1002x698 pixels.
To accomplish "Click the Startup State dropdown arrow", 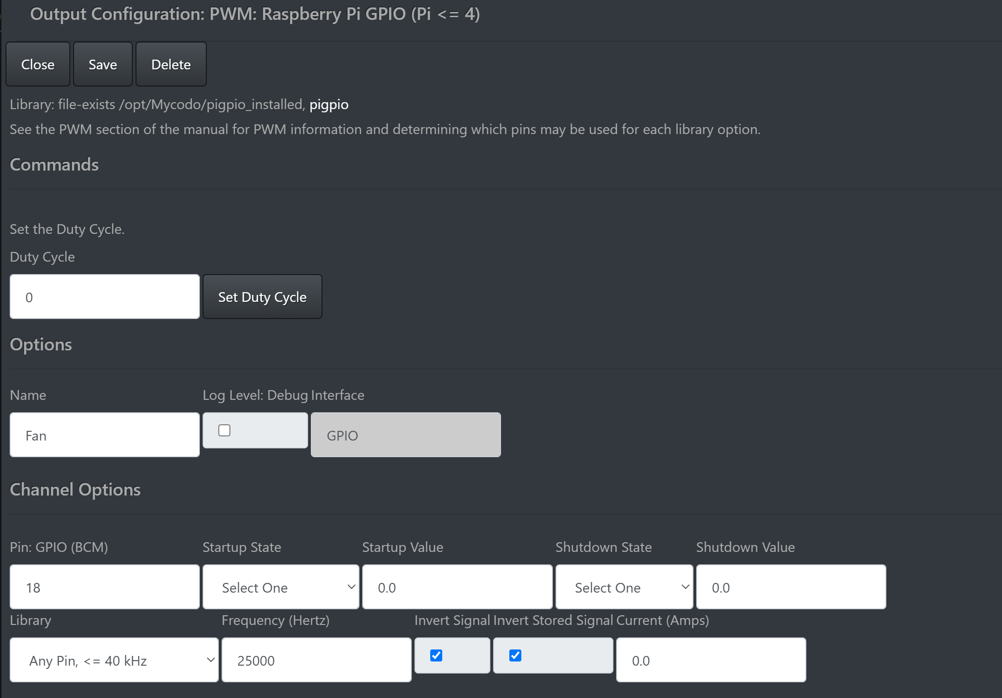I will point(351,587).
